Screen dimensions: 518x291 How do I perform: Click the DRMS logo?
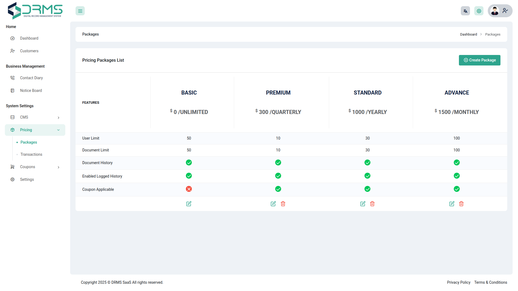coord(35,11)
